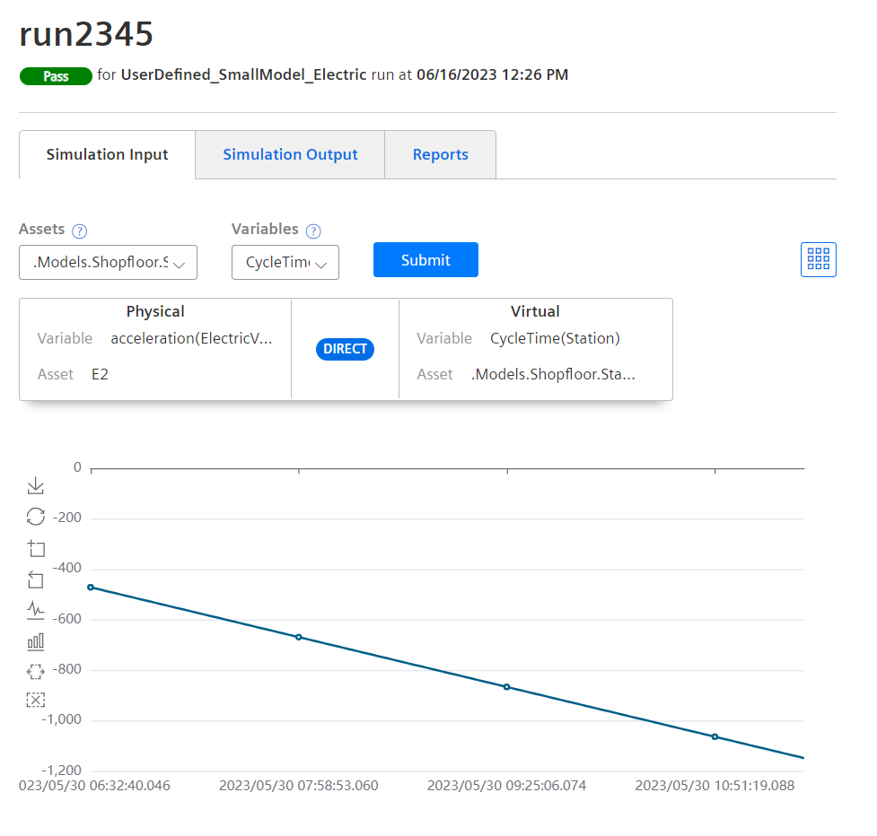Click the data point at 09:25:06.074

click(507, 687)
